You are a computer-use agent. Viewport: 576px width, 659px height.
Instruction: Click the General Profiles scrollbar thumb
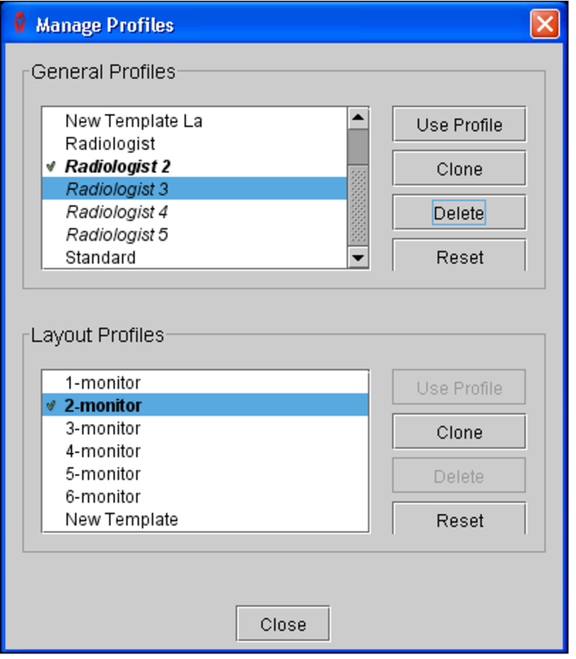click(x=358, y=147)
